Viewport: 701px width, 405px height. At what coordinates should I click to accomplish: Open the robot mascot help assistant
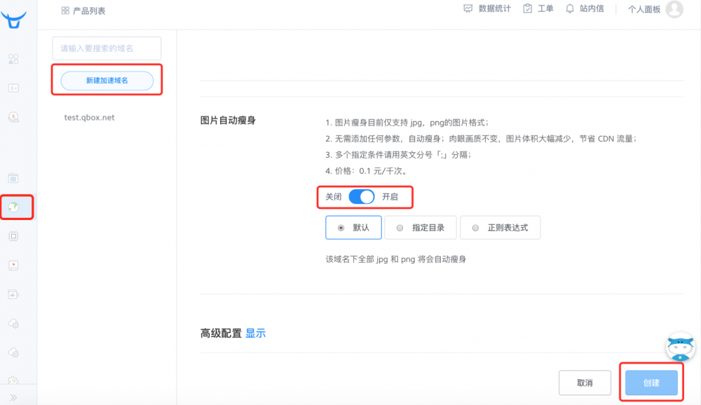[x=680, y=346]
